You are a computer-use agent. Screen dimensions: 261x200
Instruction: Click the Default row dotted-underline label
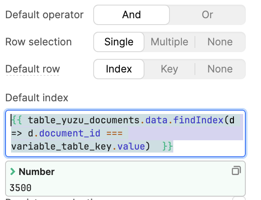tap(33, 69)
